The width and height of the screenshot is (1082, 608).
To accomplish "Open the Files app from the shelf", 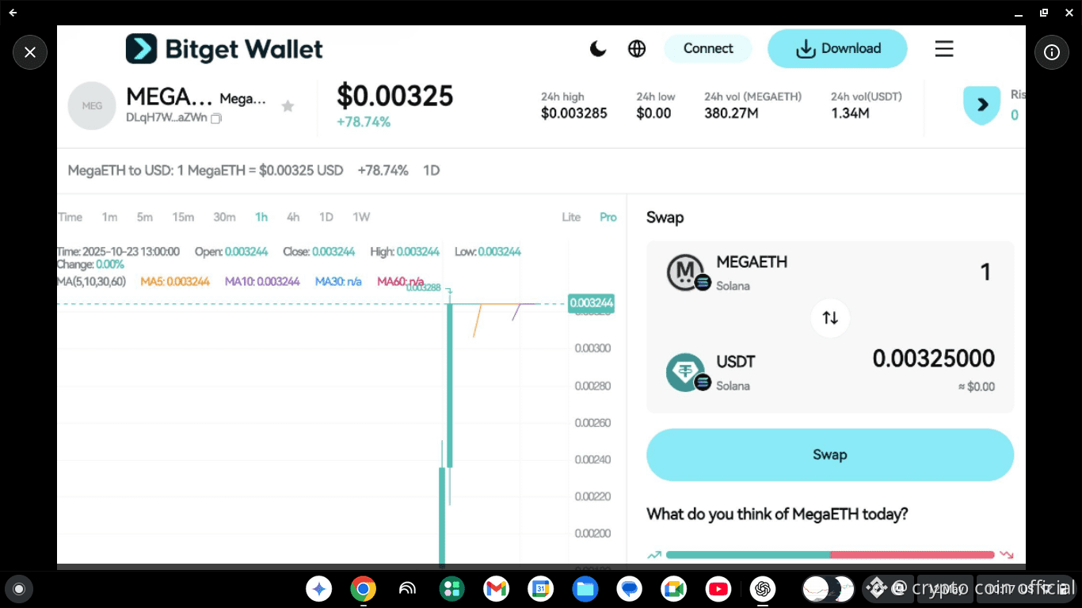I will tap(585, 588).
